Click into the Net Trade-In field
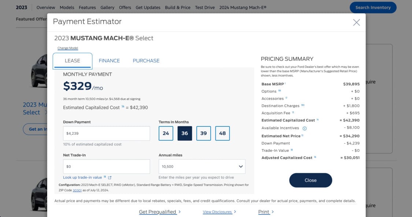 [107, 167]
